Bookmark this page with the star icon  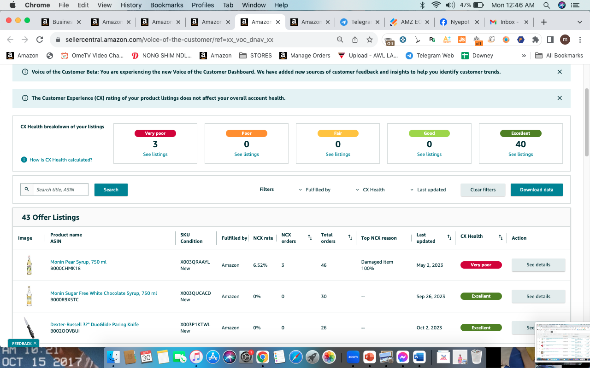tap(370, 40)
